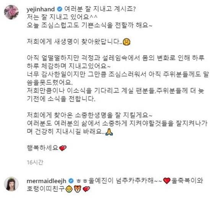The height and width of the screenshot is (199, 210).
Task: Click the mermaidleejh username link
Action: tap(47, 181)
